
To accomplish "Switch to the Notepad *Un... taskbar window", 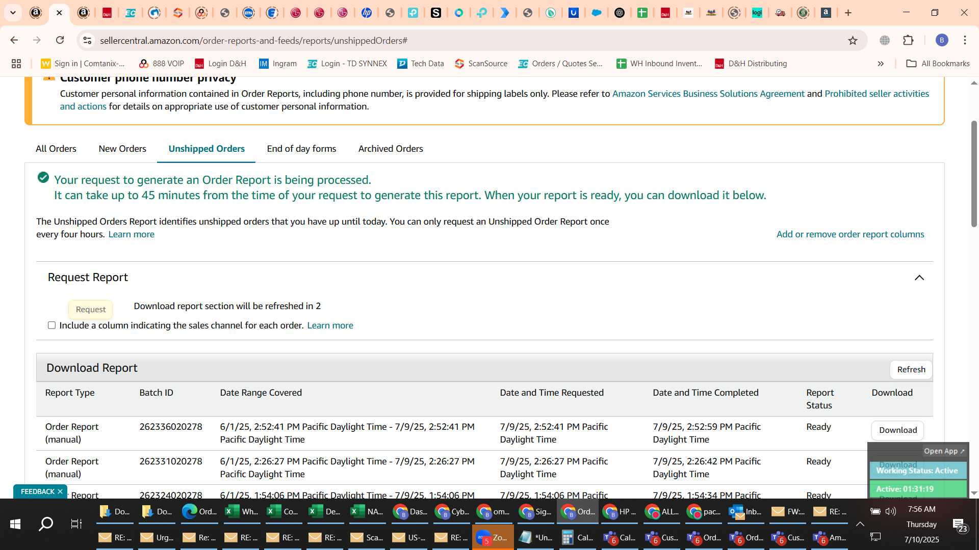I will coord(535,537).
